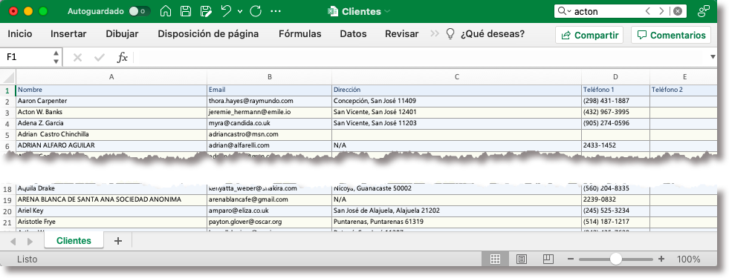Open the Insertar ribbon tab
Viewport: 729px width, 278px height.
click(x=68, y=34)
